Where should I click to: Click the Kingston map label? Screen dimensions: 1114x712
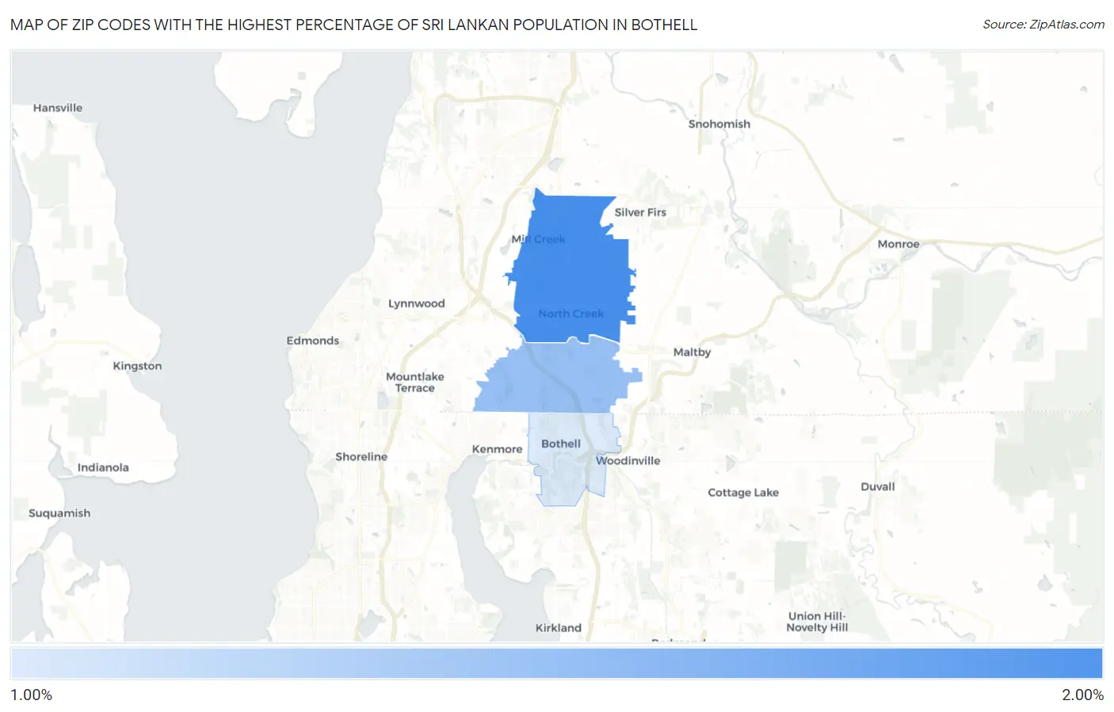coord(137,366)
